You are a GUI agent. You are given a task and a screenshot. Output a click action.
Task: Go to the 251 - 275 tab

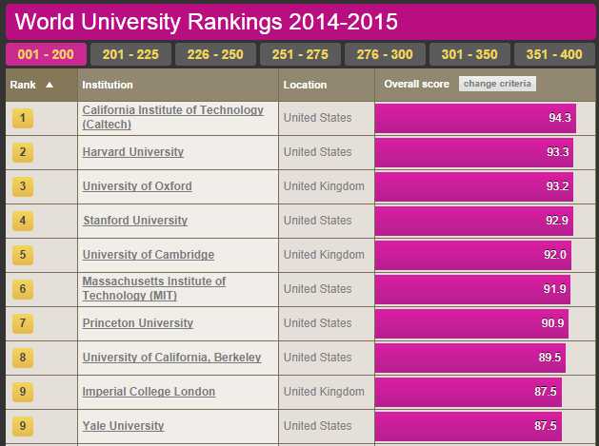[300, 54]
